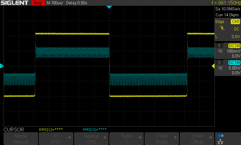Click the CURSOR menu title
Image resolution: width=241 pixels, height=145 pixels.
14,130
